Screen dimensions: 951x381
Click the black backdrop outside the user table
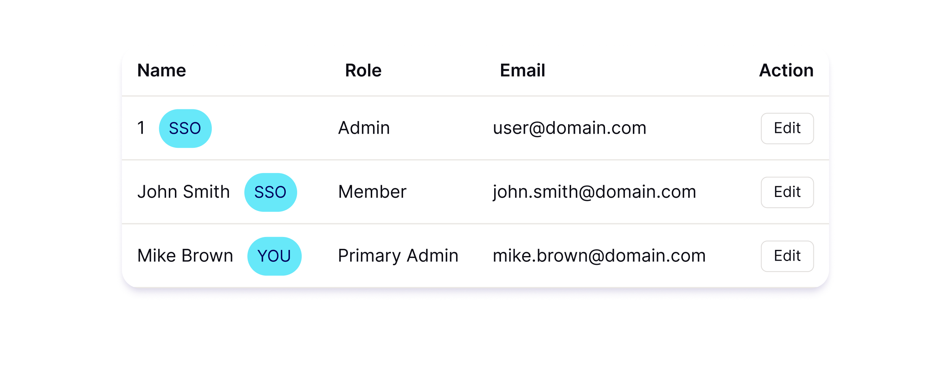tap(475, 343)
